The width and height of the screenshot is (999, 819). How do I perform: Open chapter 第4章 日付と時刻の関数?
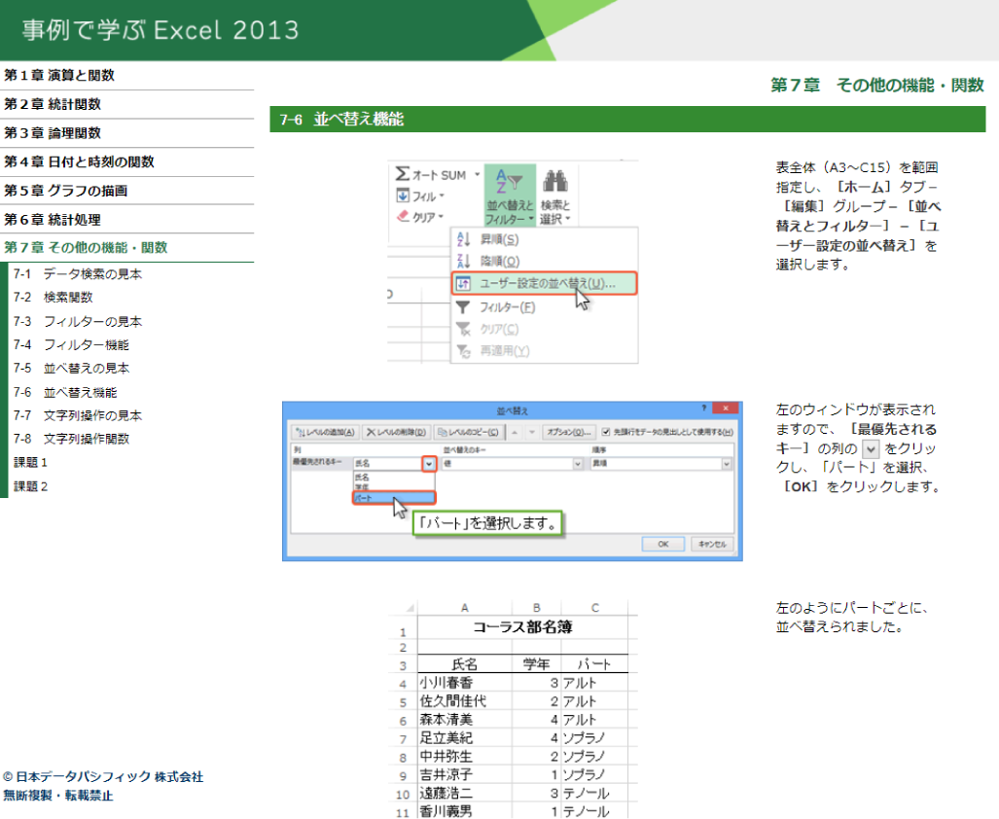coord(79,161)
